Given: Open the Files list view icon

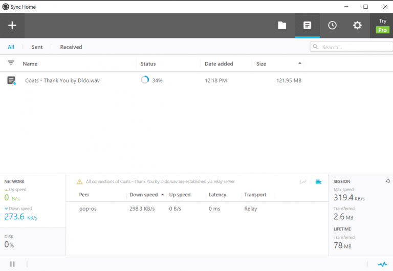Looking at the screenshot, I should pyautogui.click(x=307, y=26).
